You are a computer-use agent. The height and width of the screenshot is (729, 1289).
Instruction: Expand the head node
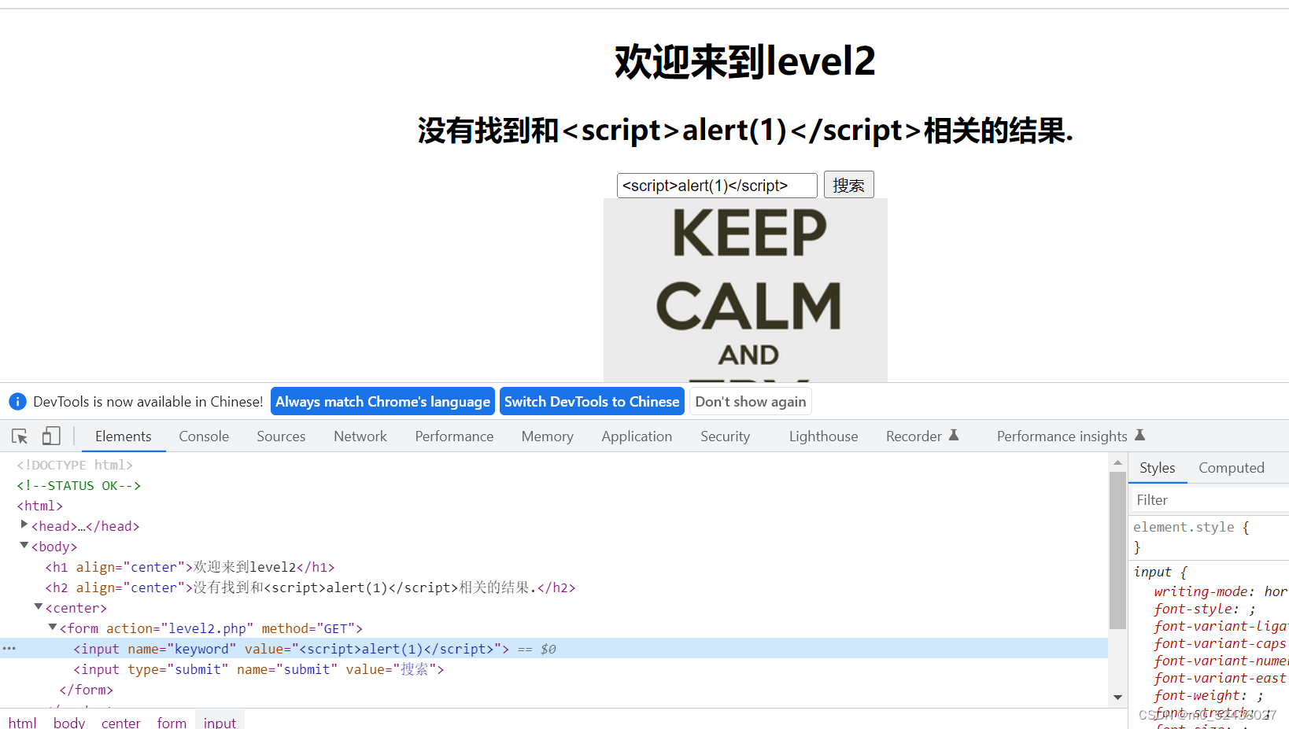pos(24,525)
